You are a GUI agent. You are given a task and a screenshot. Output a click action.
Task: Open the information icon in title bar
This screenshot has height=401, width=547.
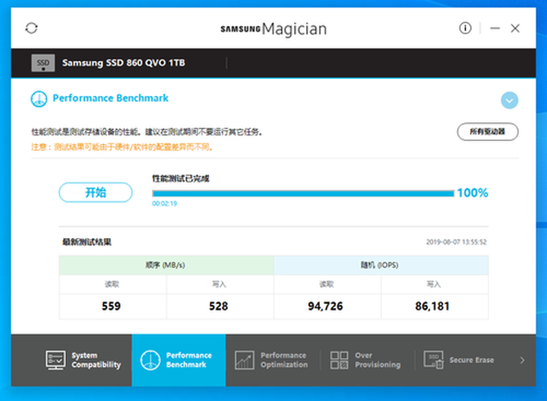465,29
